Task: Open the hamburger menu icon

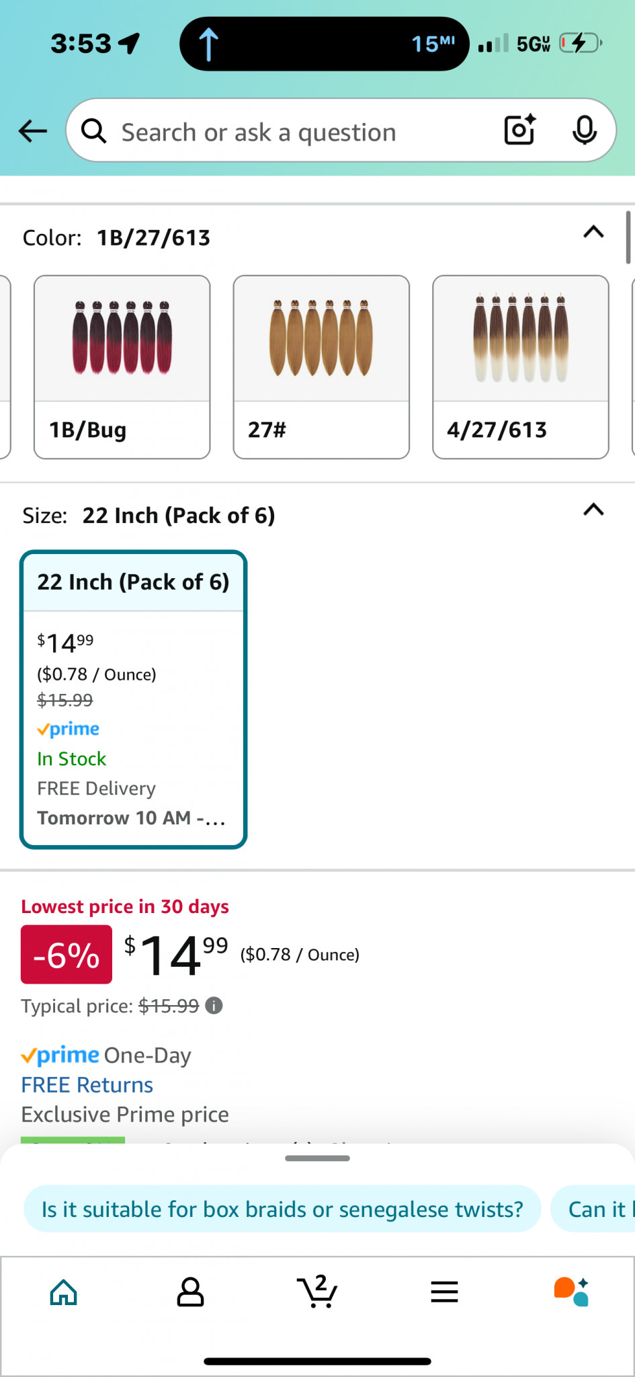Action: coord(444,1292)
